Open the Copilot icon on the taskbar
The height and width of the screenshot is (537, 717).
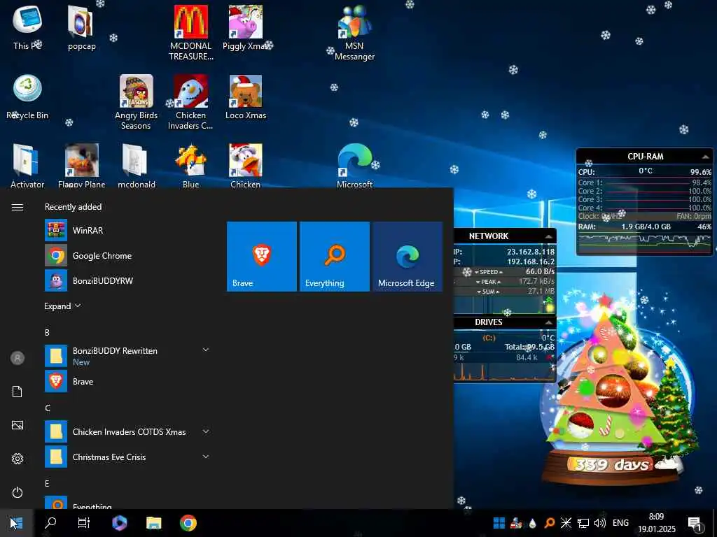tap(119, 523)
